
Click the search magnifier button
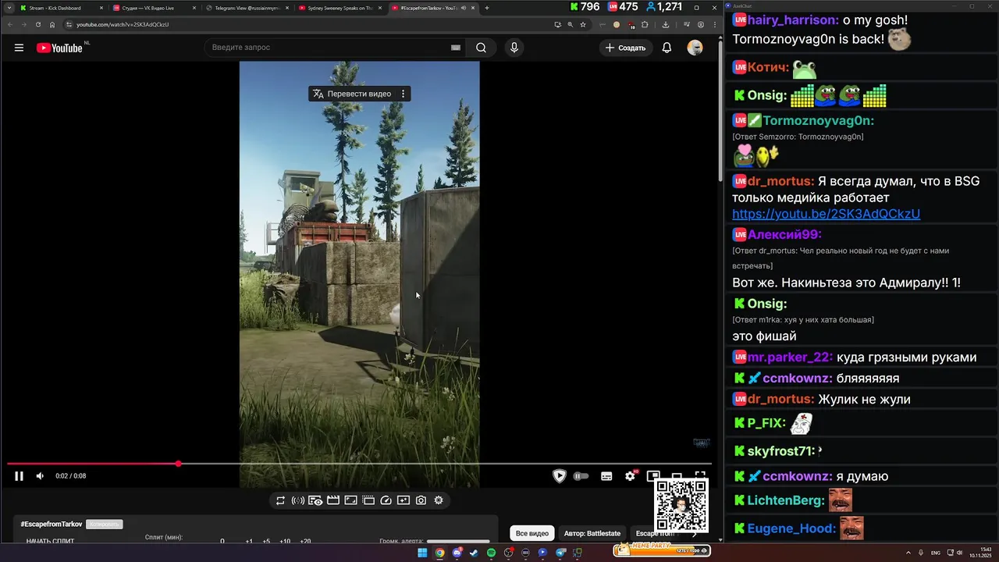482,48
